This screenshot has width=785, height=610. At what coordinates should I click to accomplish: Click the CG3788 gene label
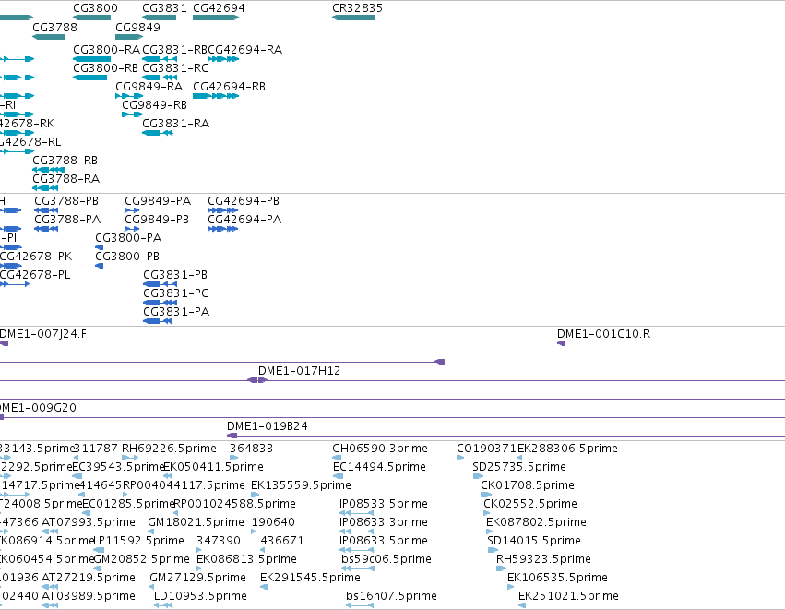[x=55, y=27]
